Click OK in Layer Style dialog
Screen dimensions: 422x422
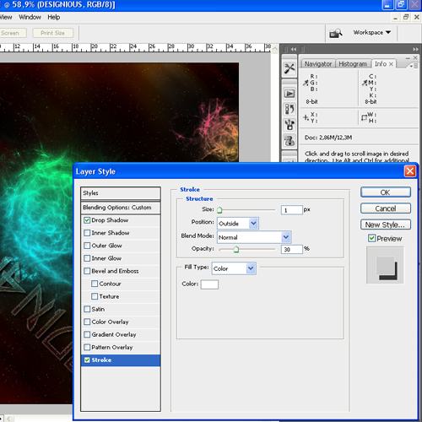click(386, 192)
